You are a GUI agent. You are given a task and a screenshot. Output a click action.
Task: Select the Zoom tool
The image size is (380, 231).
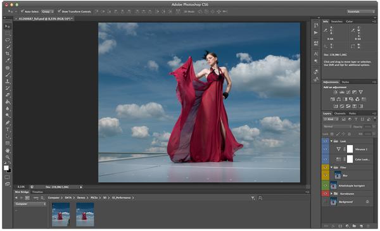coord(8,157)
